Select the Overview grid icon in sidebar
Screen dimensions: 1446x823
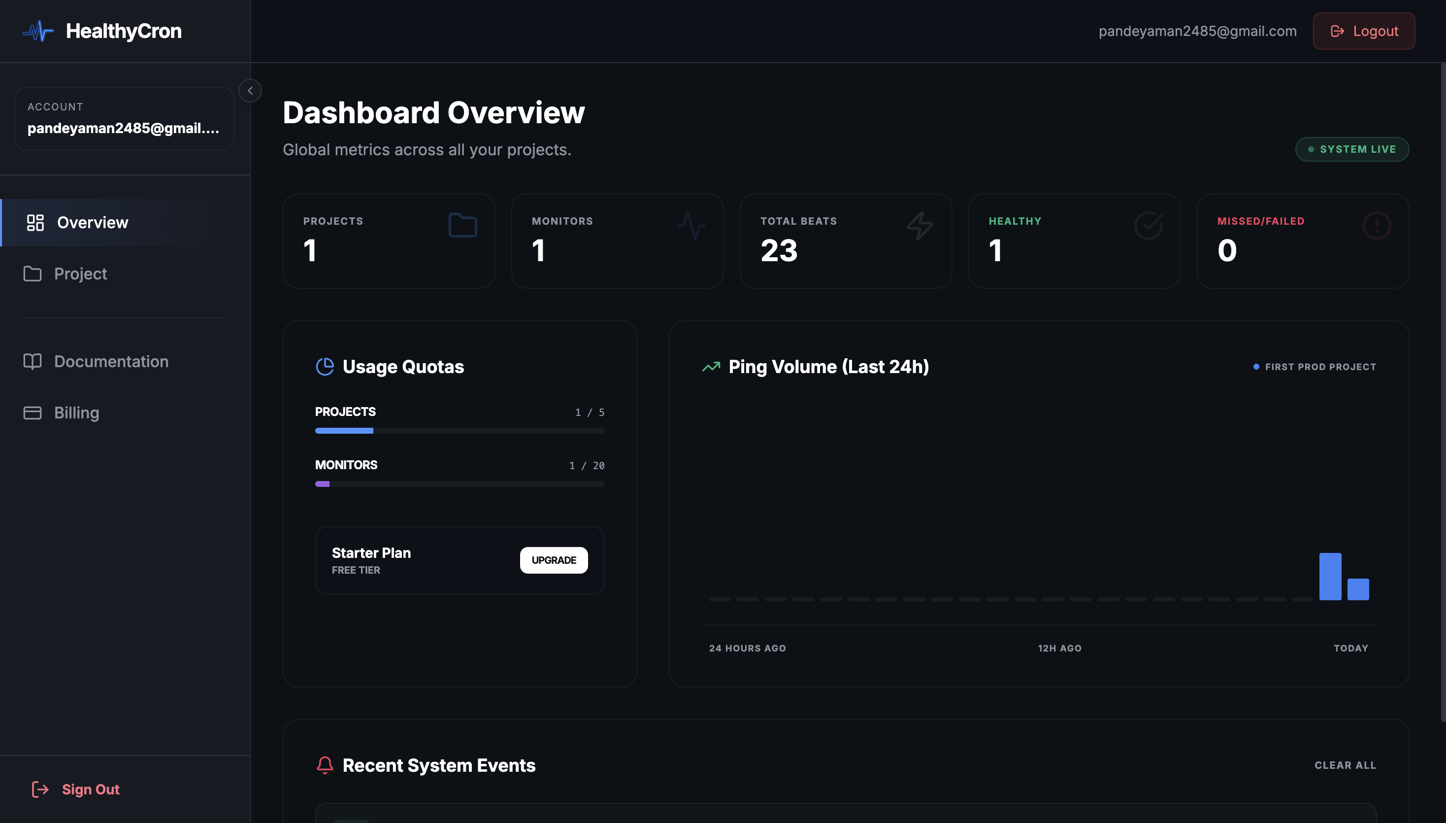34,223
